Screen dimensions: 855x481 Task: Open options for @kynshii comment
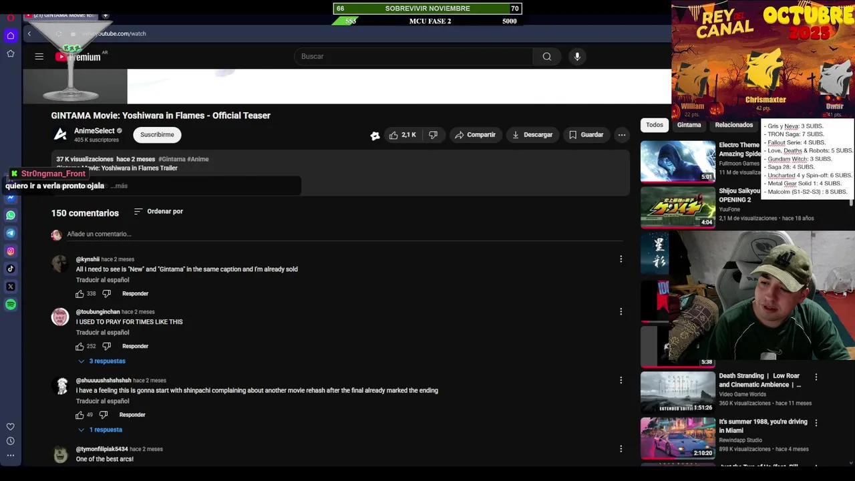click(621, 259)
